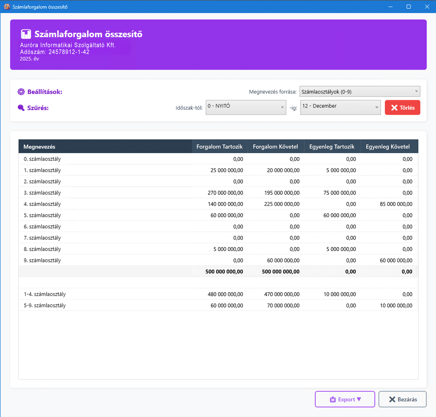
Task: Click the Egyenleg Tartozik column header
Action: (332, 147)
